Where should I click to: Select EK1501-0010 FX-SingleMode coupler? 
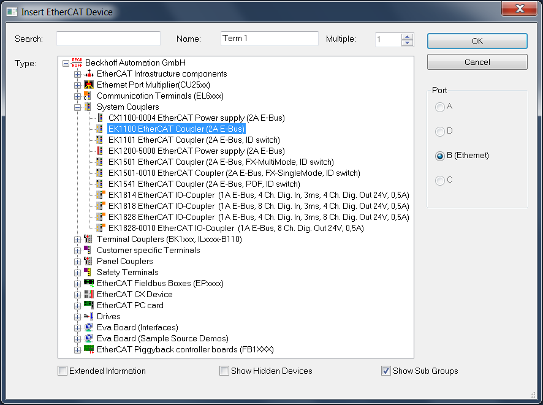pos(234,173)
